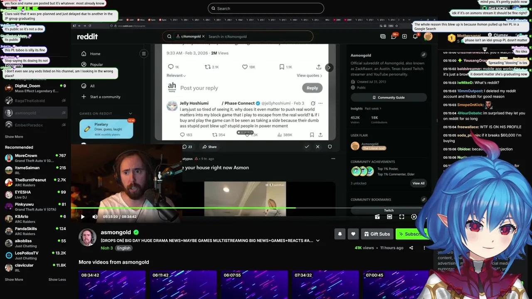
Task: Click View quotes on the tweet
Action: pos(309,76)
